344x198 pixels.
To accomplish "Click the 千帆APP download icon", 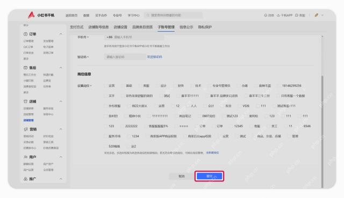I will [x=278, y=15].
